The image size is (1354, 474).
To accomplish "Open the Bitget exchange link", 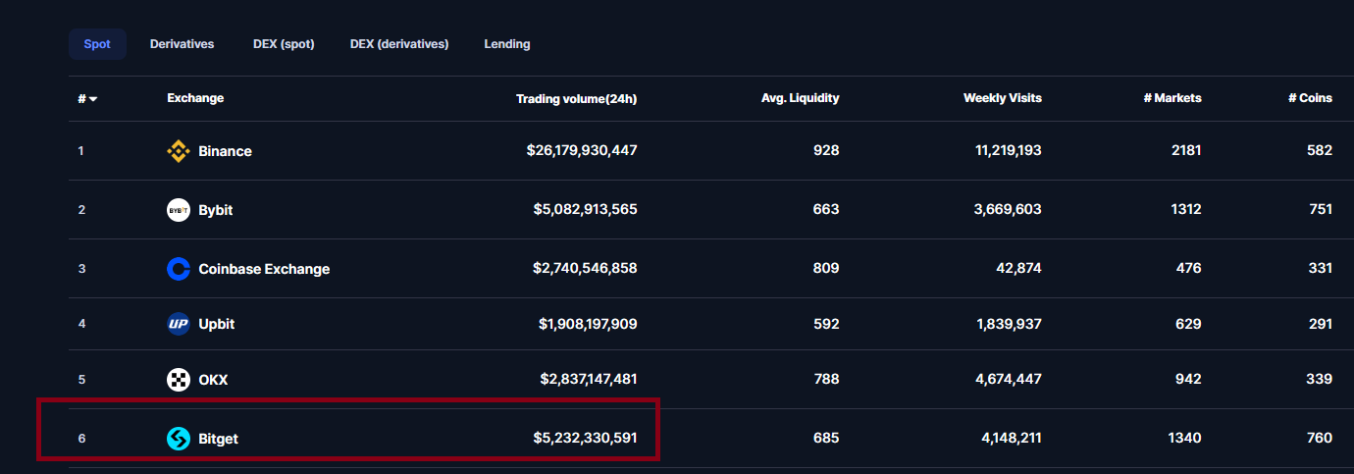I will click(x=218, y=439).
